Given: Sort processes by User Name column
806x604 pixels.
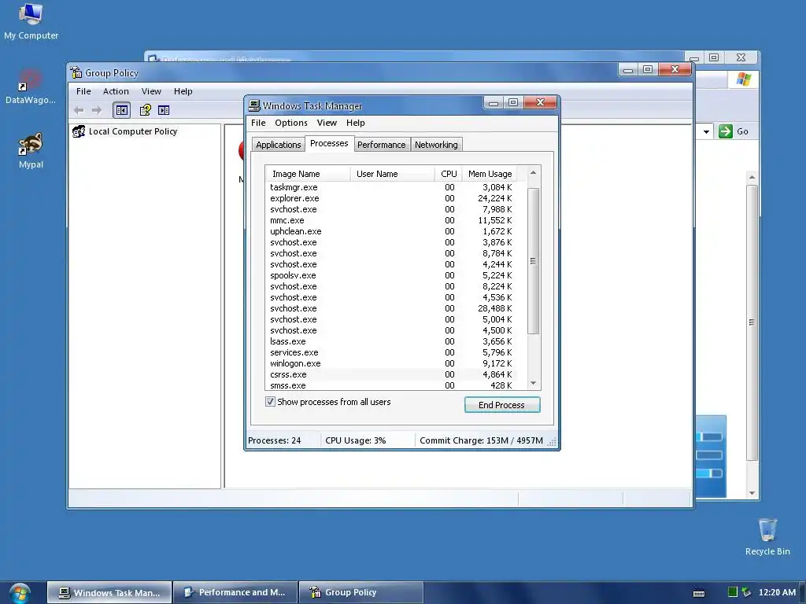Looking at the screenshot, I should 392,174.
